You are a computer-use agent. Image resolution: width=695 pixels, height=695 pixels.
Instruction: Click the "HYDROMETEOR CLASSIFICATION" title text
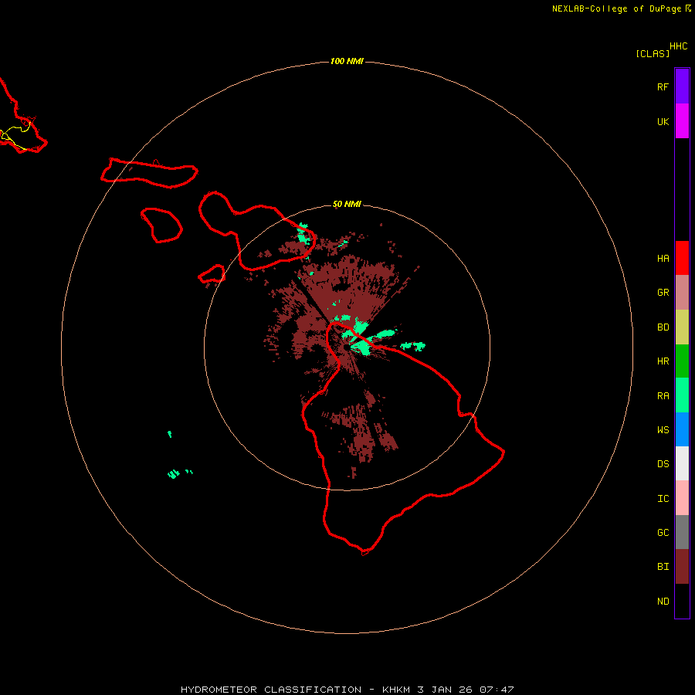tap(271, 690)
